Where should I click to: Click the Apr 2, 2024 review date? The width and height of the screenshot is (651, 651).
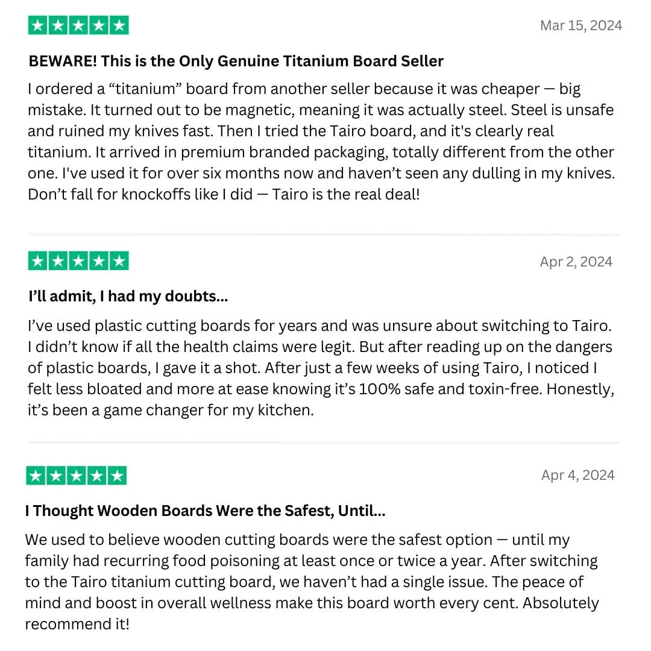[576, 262]
